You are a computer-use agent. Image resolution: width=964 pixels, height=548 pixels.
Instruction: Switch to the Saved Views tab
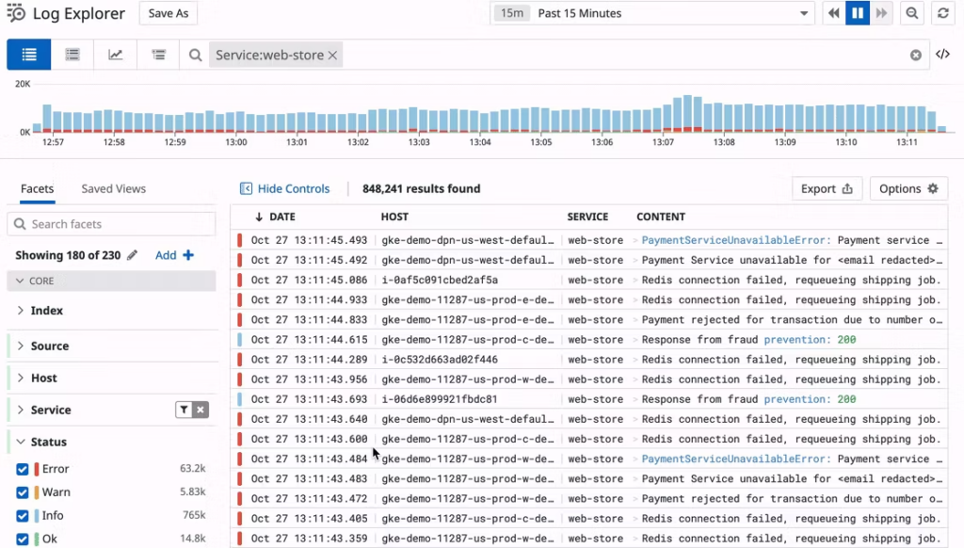(x=114, y=189)
